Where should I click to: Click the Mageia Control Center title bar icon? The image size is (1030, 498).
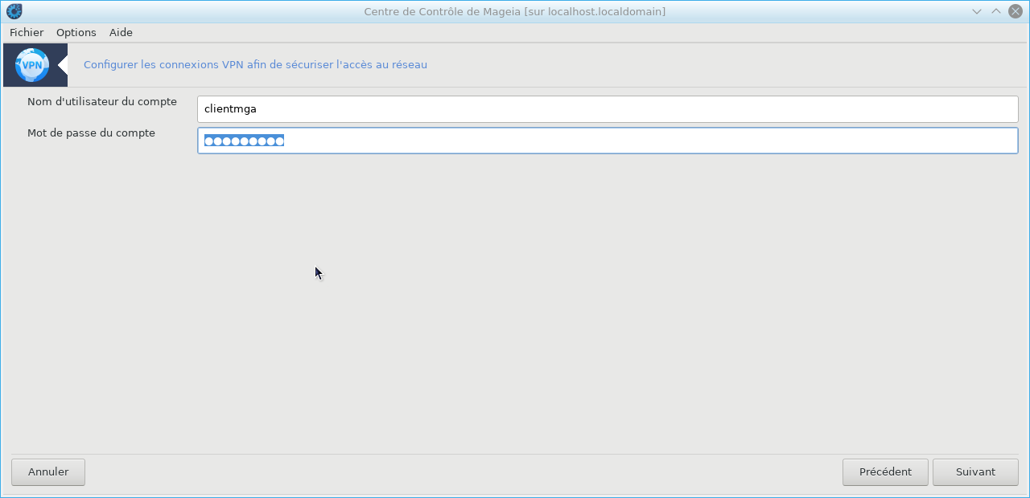14,11
